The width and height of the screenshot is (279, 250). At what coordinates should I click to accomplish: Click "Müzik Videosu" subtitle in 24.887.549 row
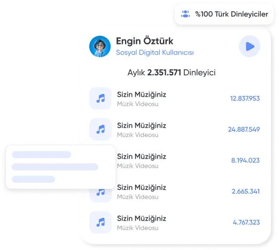pos(137,135)
